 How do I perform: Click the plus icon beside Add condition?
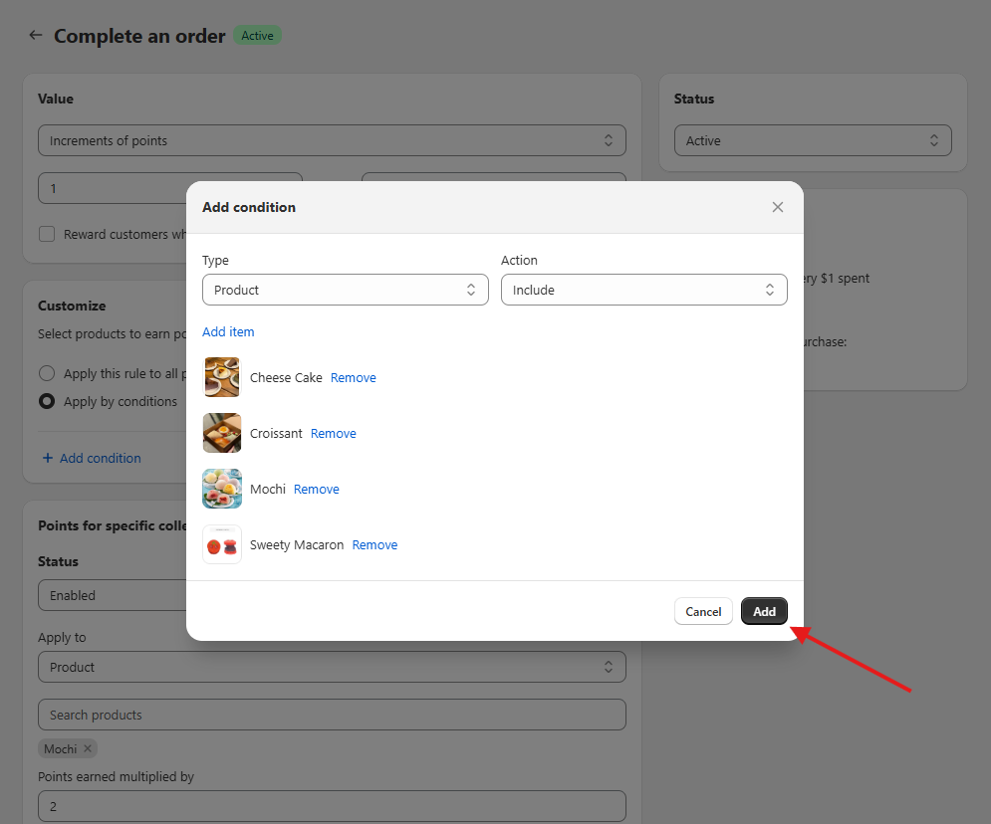(47, 459)
